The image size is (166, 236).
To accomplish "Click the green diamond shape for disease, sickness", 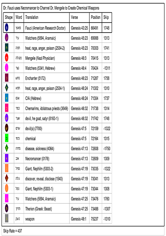I will (7, 148).
